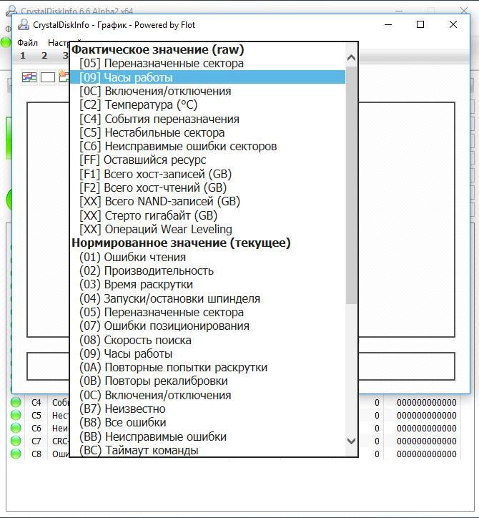Select highlighted [09] Часы работы raw option
Image resolution: width=479 pixels, height=518 pixels.
pos(207,77)
